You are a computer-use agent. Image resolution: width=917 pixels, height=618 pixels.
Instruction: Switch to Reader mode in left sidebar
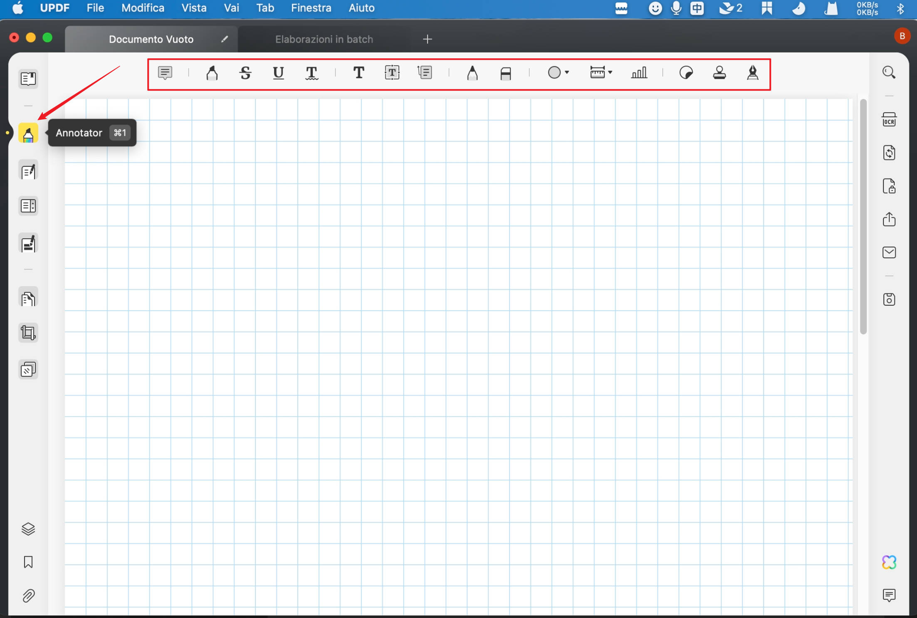(x=28, y=79)
